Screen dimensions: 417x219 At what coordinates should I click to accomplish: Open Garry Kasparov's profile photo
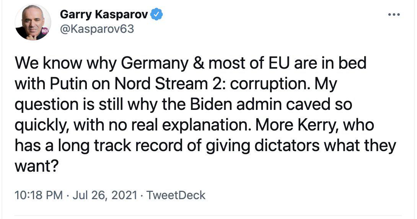33,22
